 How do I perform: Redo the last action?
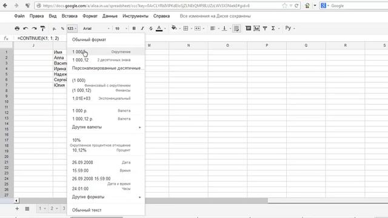coord(34,28)
